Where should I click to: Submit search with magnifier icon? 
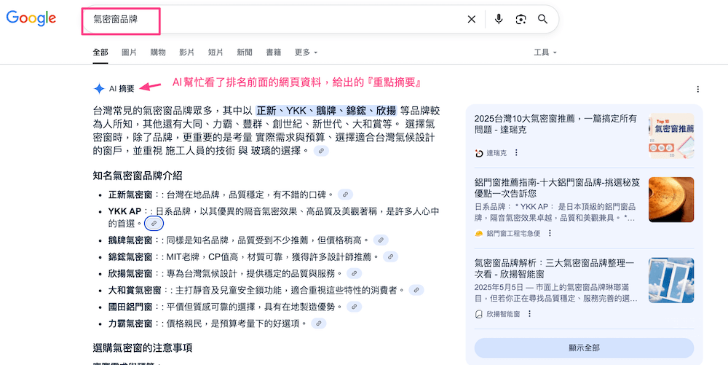pos(543,19)
